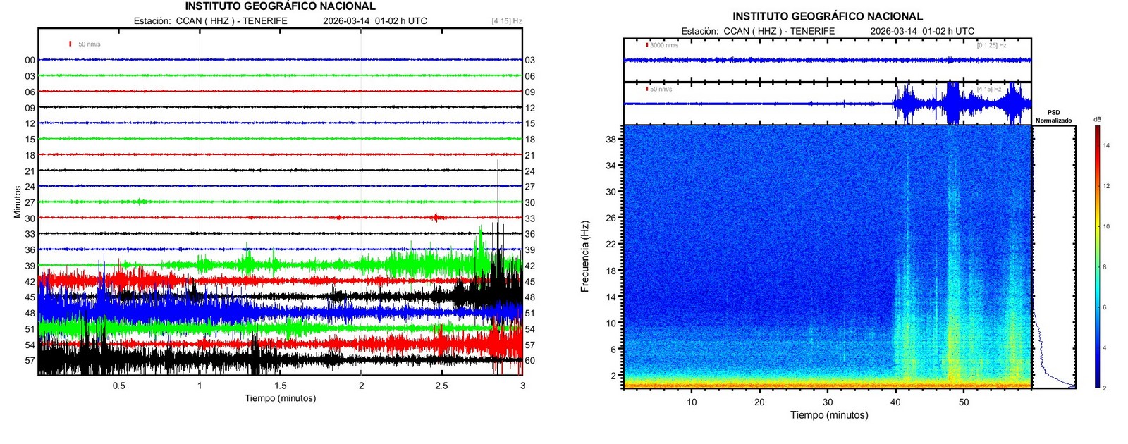Click the 14 value on the dB colorbar
Viewport: 1128px width, 444px height.
(x=1106, y=145)
